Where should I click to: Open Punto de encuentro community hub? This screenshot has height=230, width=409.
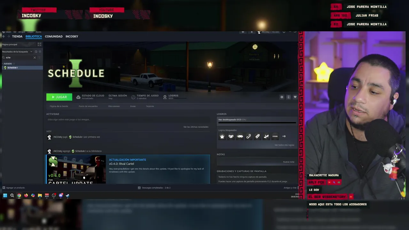(x=88, y=106)
